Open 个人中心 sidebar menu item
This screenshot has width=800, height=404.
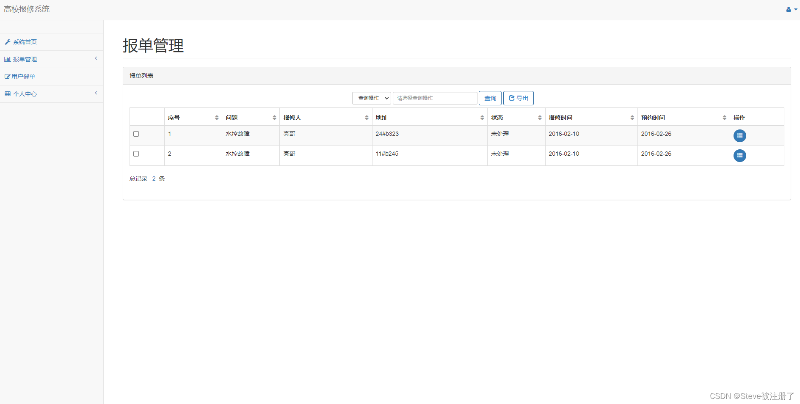pos(52,94)
